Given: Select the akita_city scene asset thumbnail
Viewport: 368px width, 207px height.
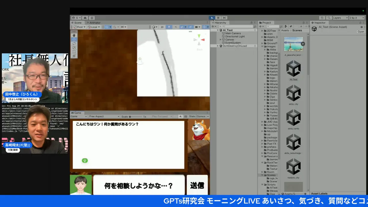Looking at the screenshot, I should (294, 94).
